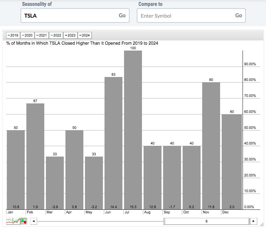
Task: Click the year range slider thumb showing 6
Action: pyautogui.click(x=206, y=221)
